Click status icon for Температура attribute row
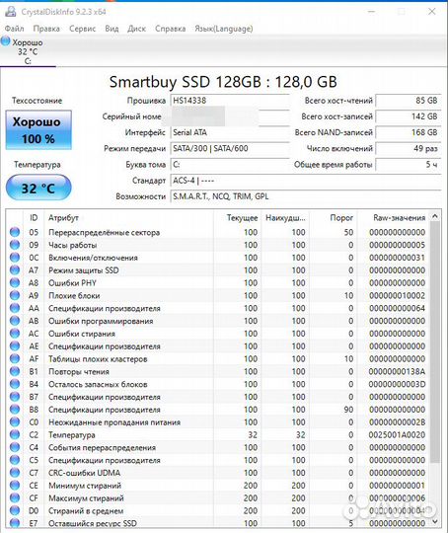Screen dimensions: 448x533 click(15, 434)
